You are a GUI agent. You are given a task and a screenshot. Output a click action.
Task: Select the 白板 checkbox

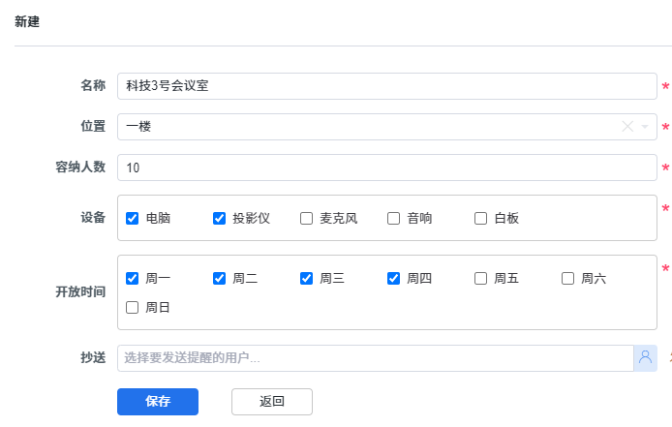click(x=480, y=218)
